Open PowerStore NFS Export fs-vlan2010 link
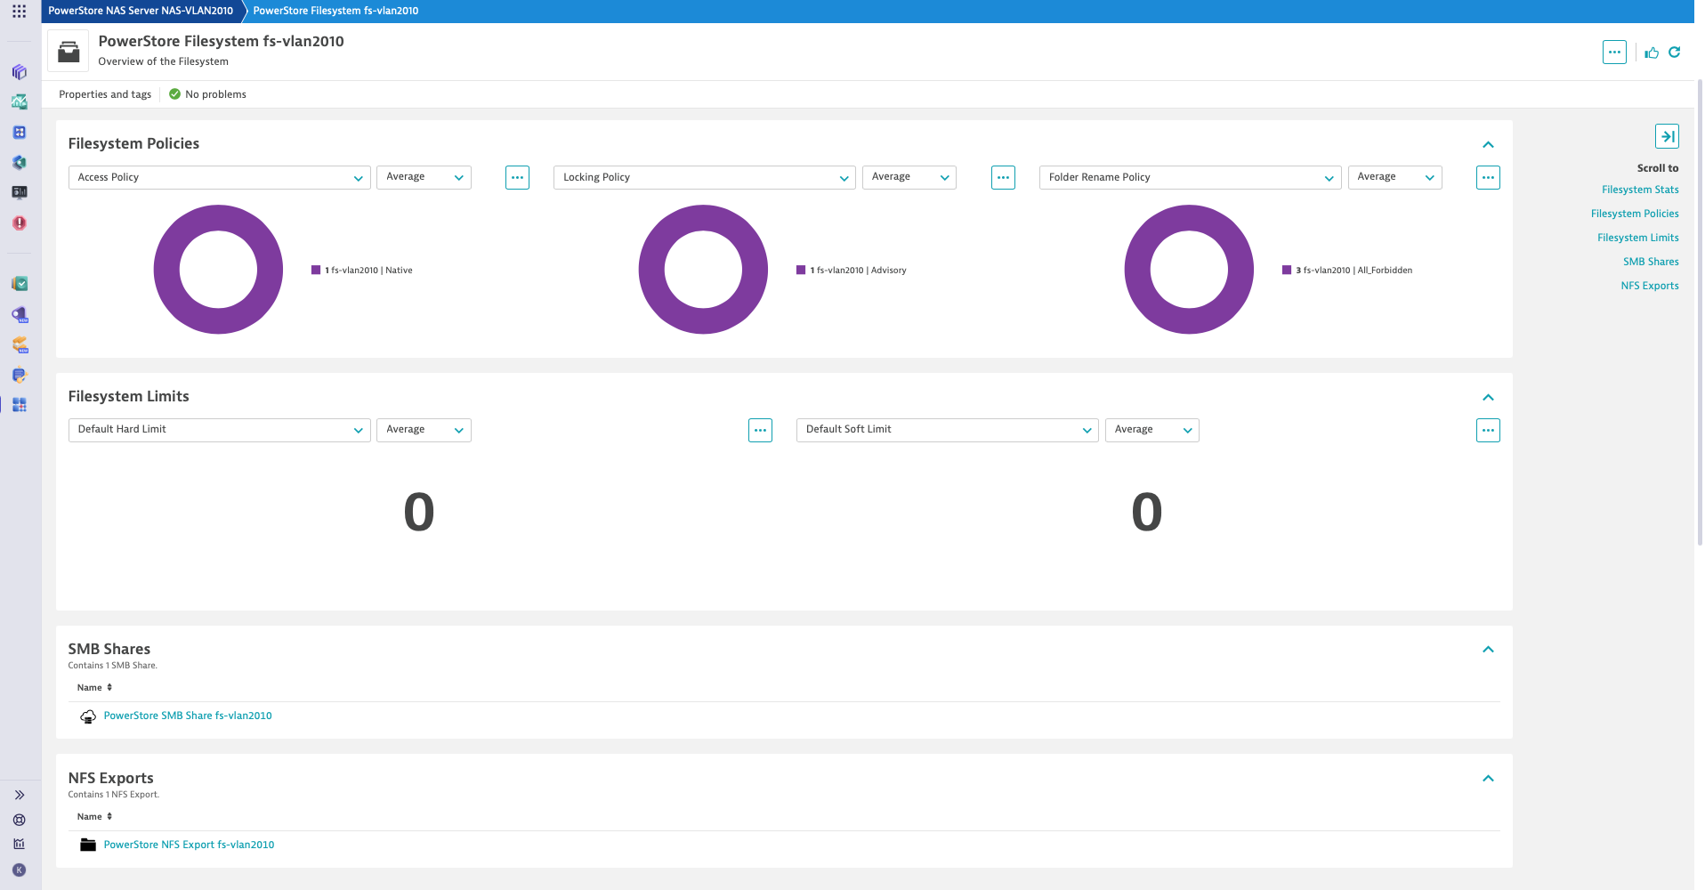 click(x=189, y=845)
